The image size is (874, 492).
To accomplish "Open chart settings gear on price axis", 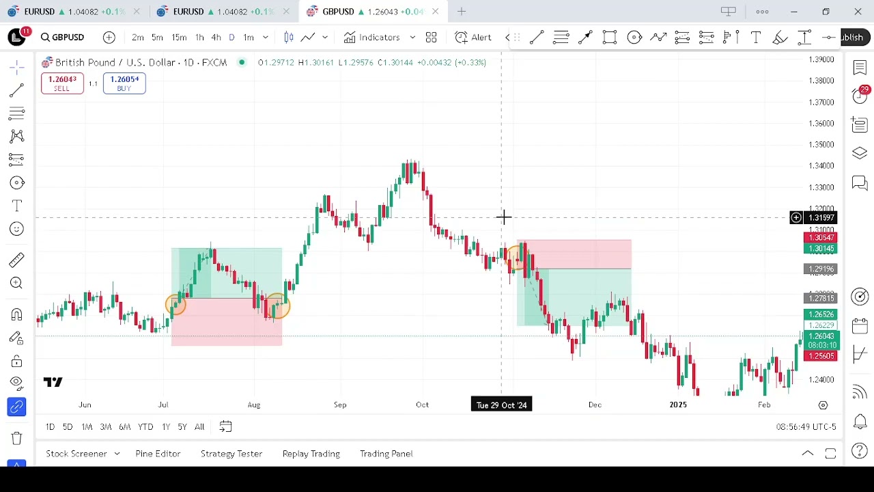I will click(823, 405).
